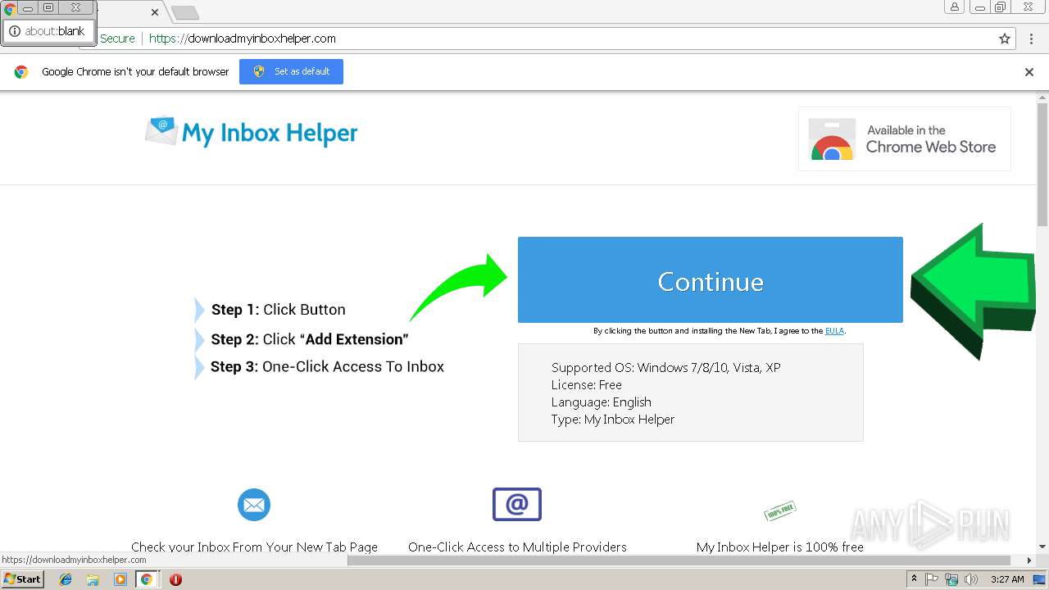Click Type: My Inbox Helper text
Viewport: 1049px width, 590px height.
612,419
